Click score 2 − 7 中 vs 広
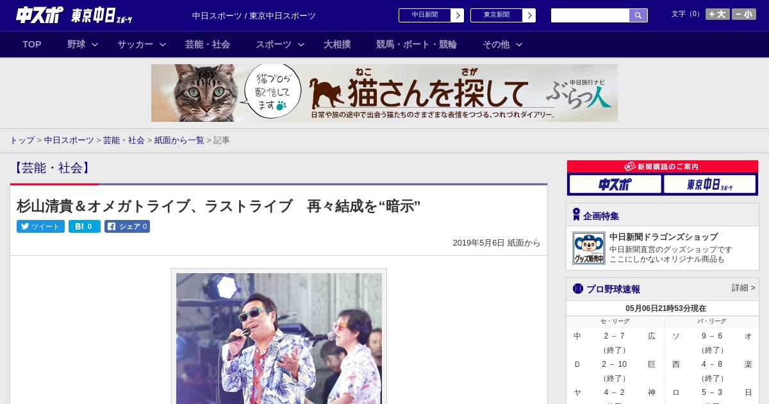This screenshot has width=769, height=404. [614, 336]
